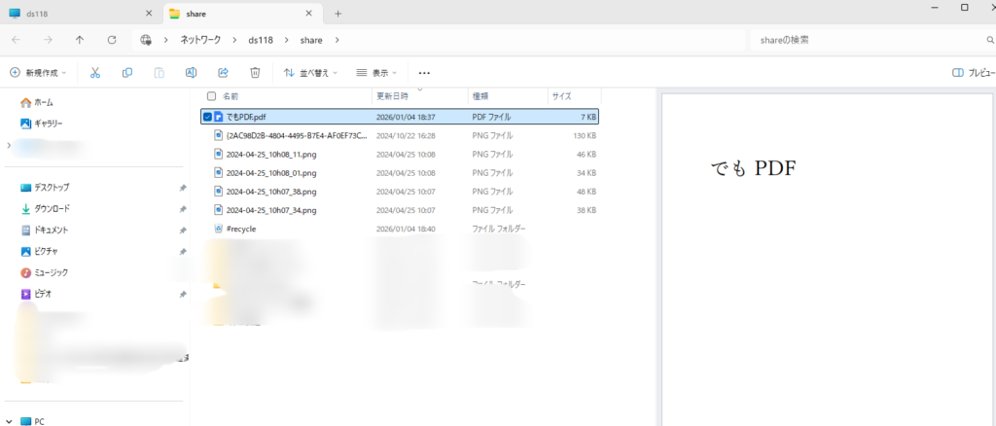Click icon of 2024-04-25_10h07_34.png
Image resolution: width=996 pixels, height=426 pixels.
click(x=218, y=210)
